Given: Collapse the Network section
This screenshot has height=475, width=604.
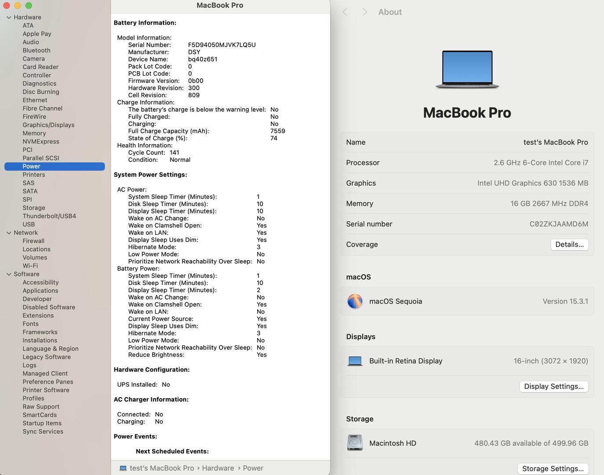Looking at the screenshot, I should [x=9, y=233].
